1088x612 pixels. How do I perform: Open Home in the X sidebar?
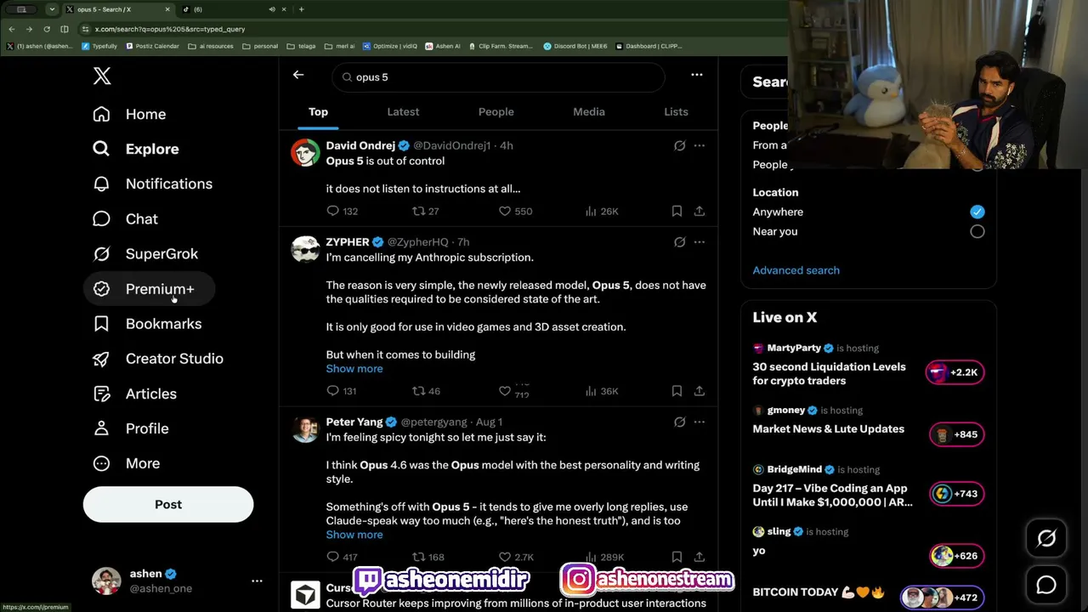(x=129, y=114)
